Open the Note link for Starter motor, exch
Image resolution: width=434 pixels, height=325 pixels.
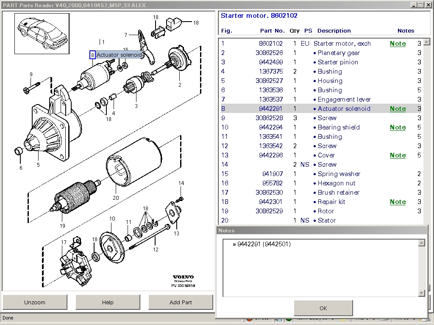tap(398, 44)
